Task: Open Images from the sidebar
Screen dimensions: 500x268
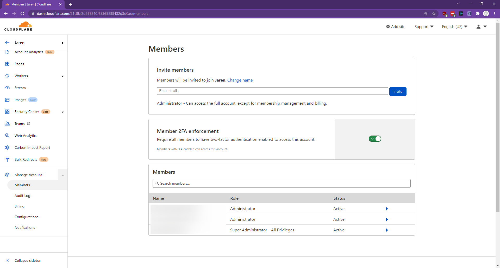Action: (x=20, y=100)
